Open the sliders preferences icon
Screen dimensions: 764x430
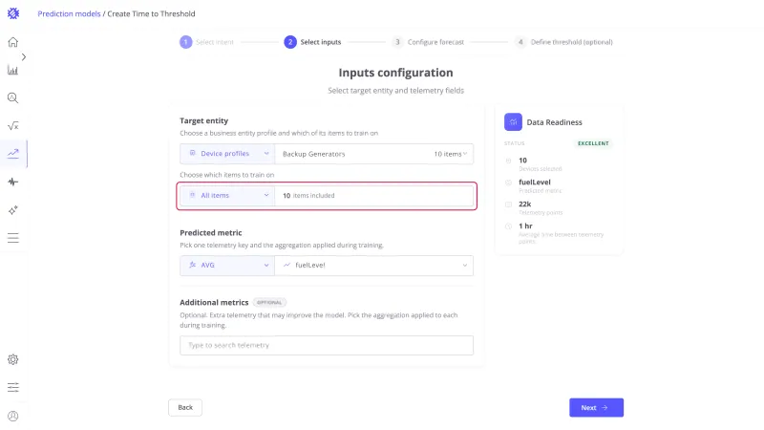[x=13, y=388]
